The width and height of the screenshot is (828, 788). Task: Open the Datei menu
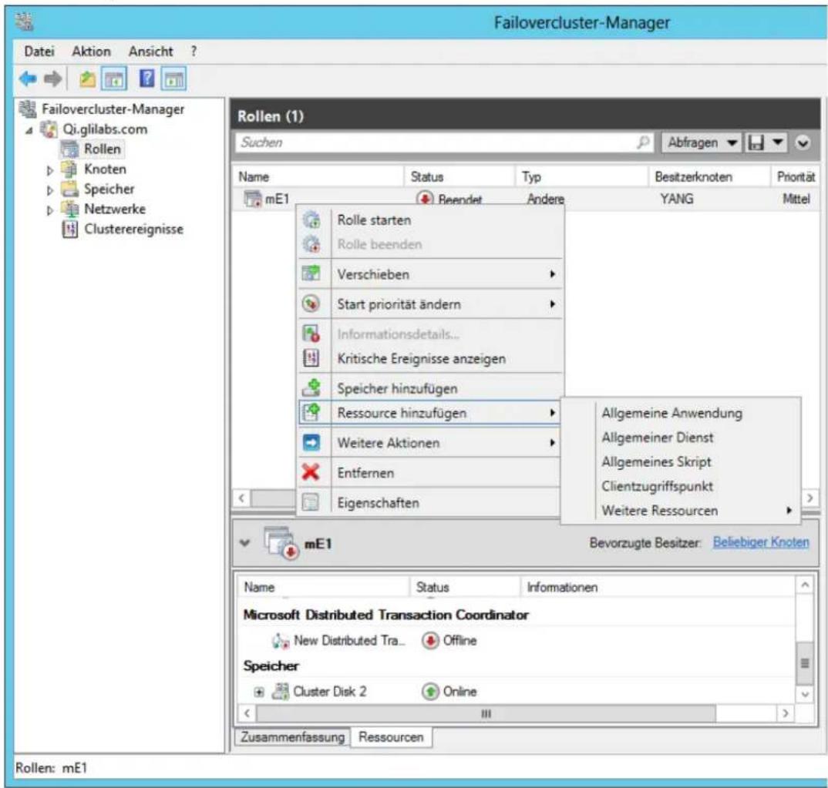39,51
